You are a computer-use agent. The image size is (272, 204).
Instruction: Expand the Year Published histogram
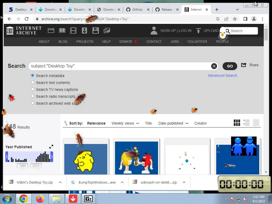[x=51, y=147]
